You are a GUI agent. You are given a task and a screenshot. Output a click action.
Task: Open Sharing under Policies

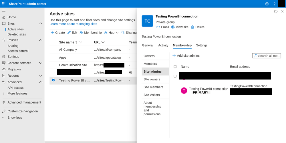click(x=13, y=46)
